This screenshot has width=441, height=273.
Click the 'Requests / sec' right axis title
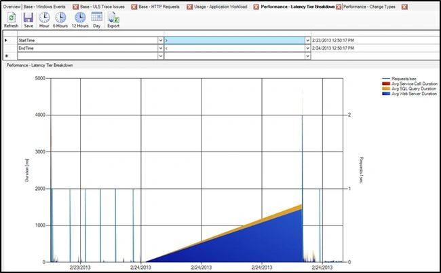[362, 170]
